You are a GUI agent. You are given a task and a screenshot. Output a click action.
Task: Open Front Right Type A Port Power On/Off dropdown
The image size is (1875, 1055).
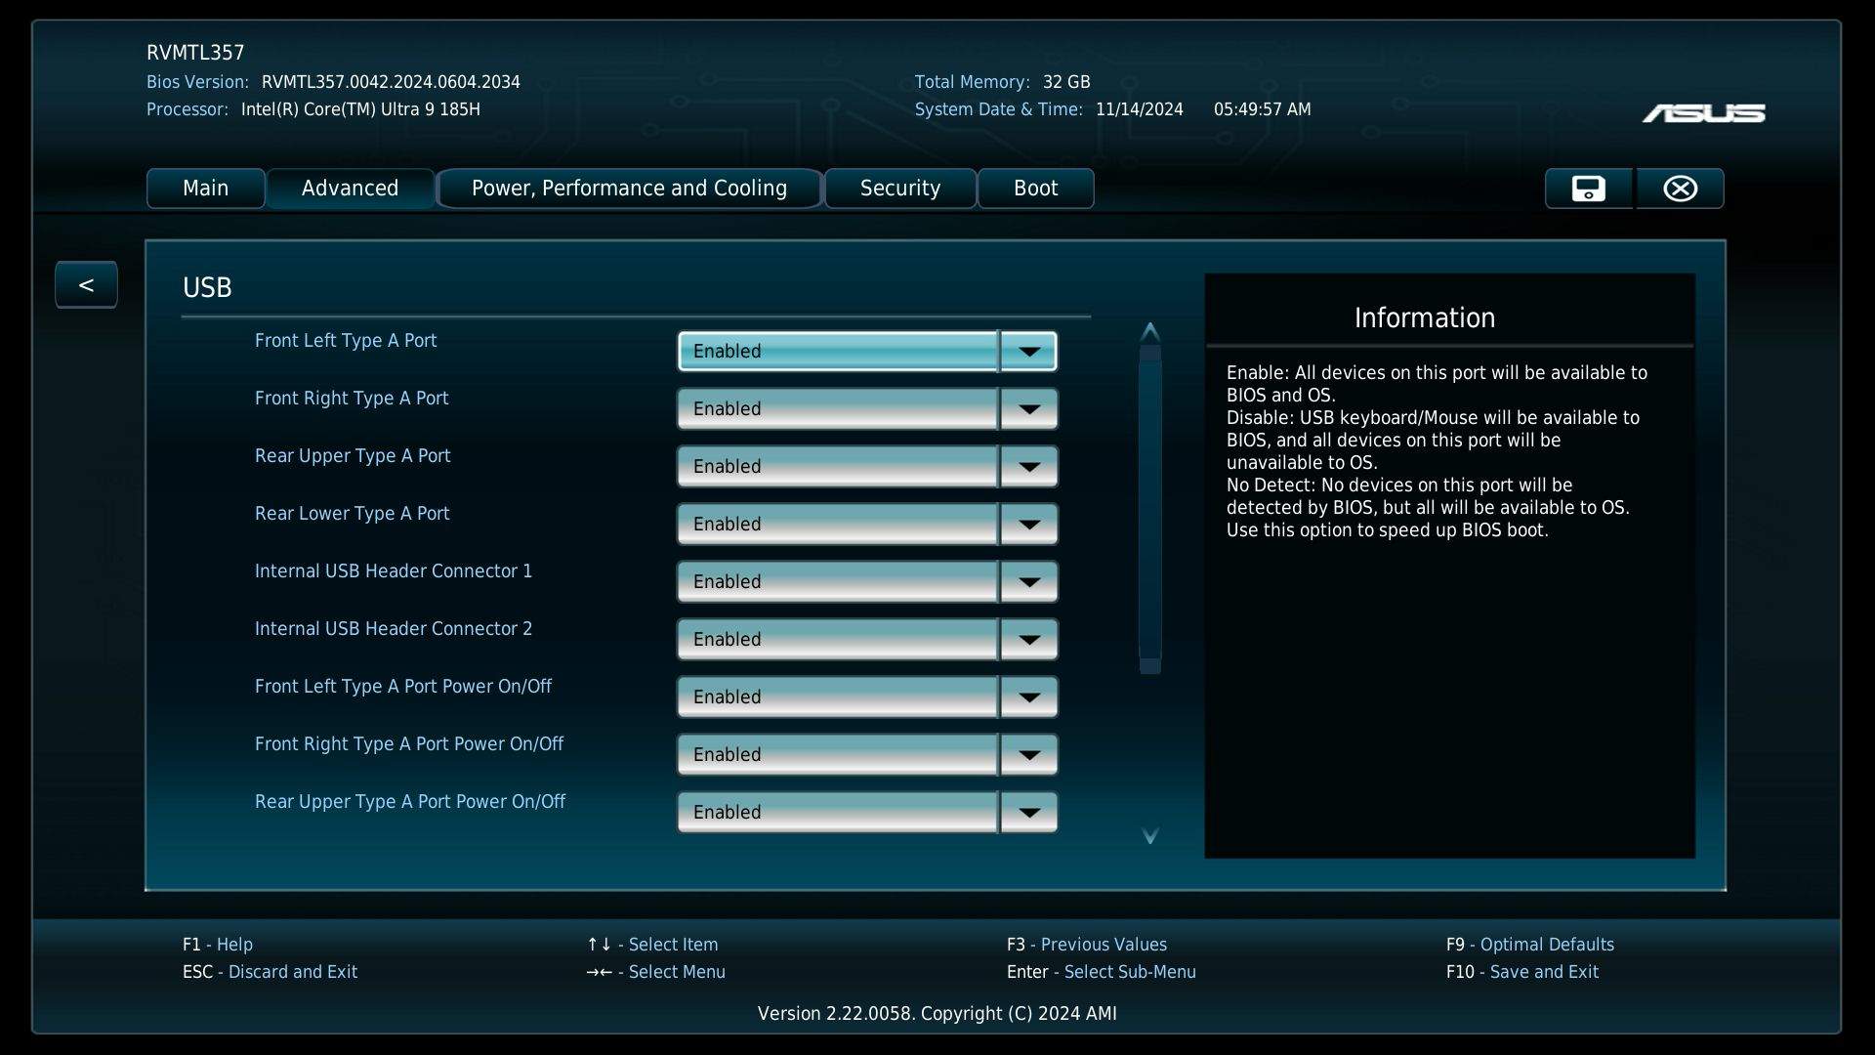[x=866, y=755]
